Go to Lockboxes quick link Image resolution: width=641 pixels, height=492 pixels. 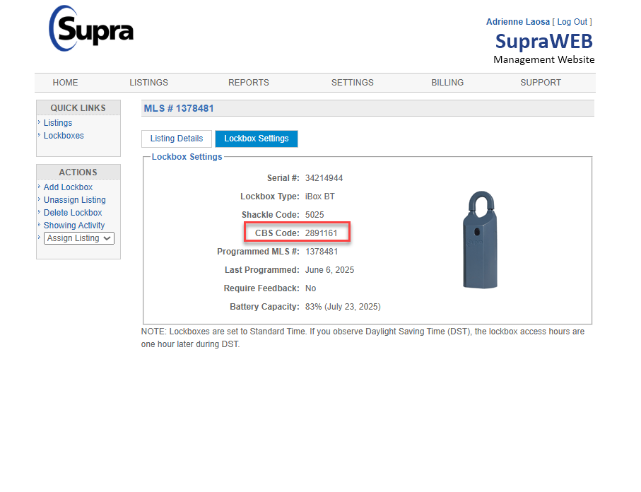(64, 136)
